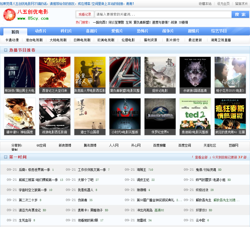Share to 豆瓣网

[233, 145]
